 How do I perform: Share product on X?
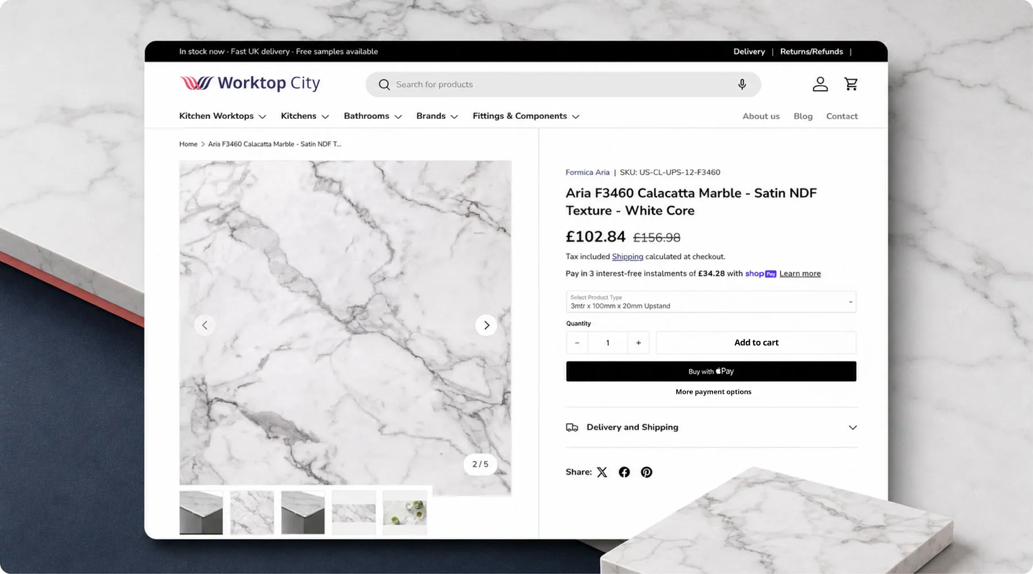(x=602, y=472)
